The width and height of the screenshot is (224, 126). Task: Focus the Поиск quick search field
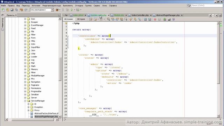tap(207, 6)
